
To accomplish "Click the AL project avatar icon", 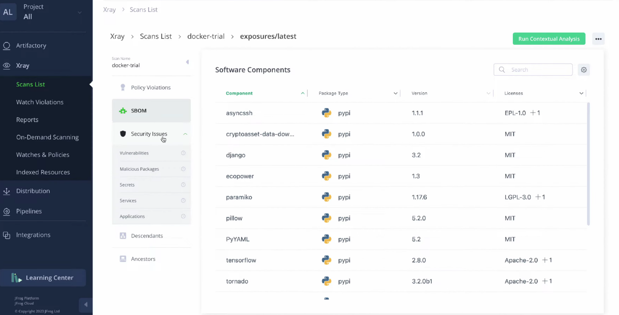I will (x=8, y=12).
